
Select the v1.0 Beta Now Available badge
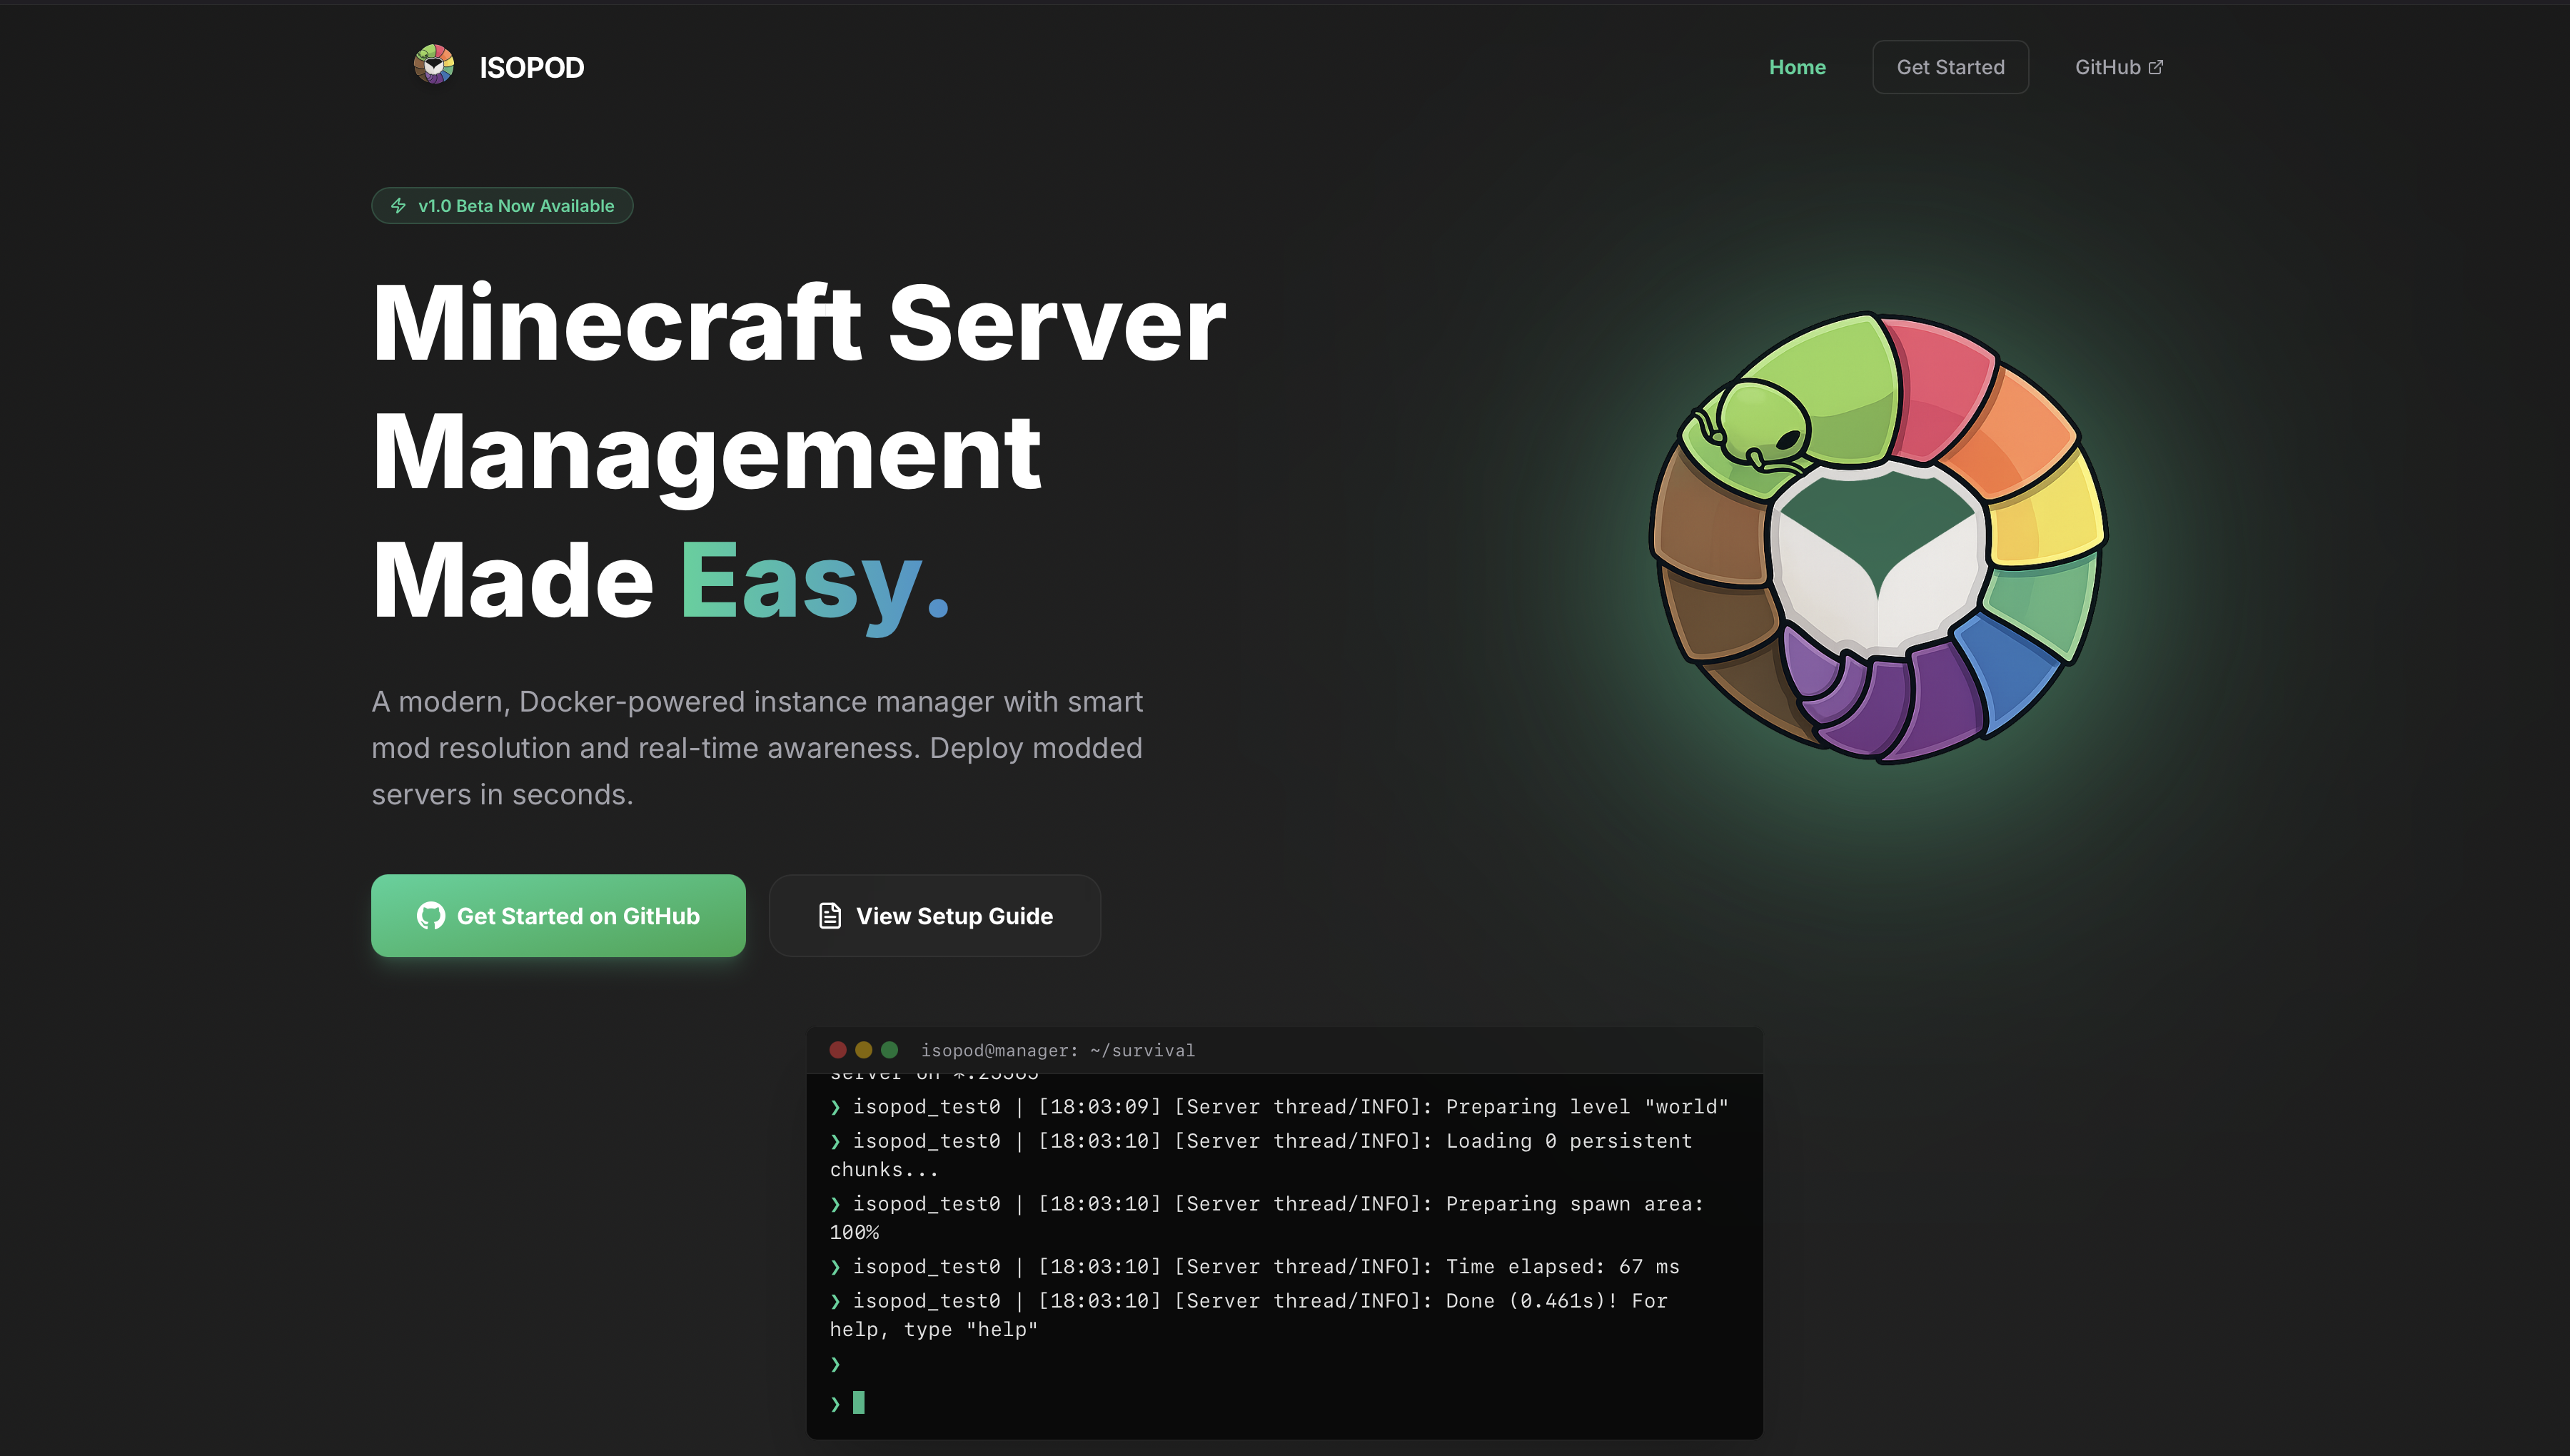coord(502,206)
